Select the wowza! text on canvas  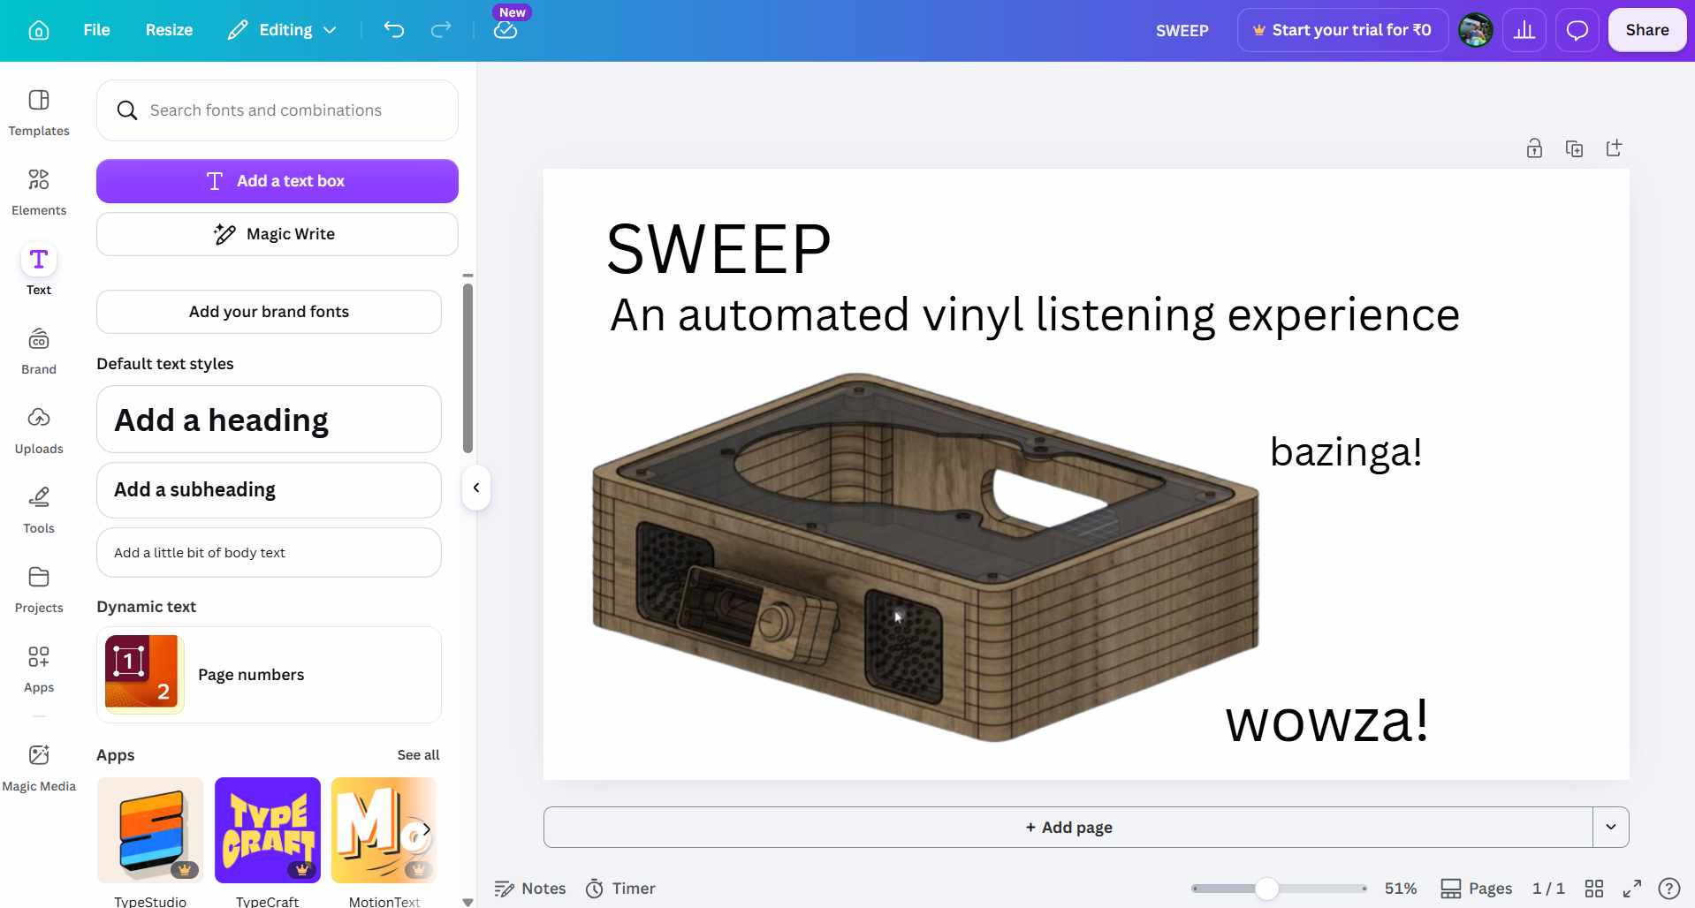(1326, 721)
